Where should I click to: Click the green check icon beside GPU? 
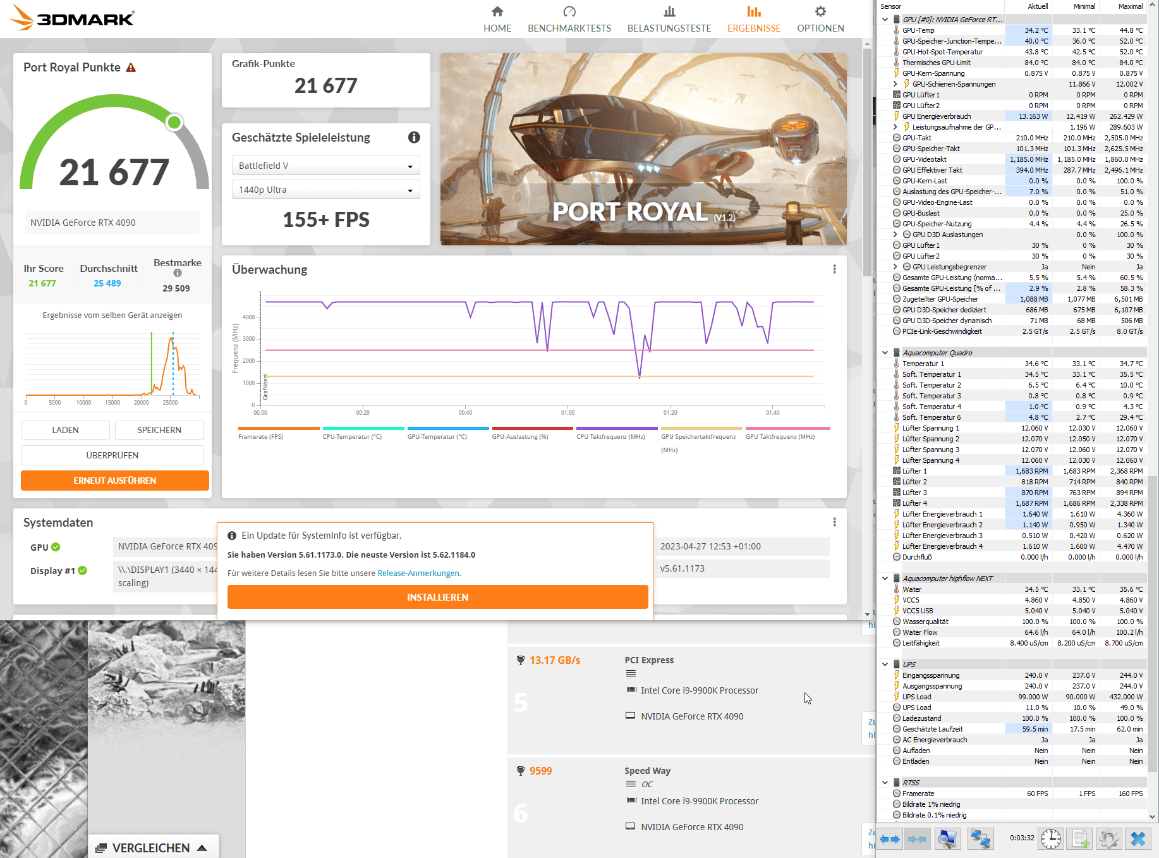(56, 547)
